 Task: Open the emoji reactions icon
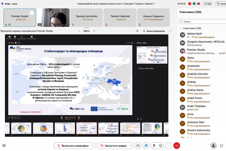161,146
